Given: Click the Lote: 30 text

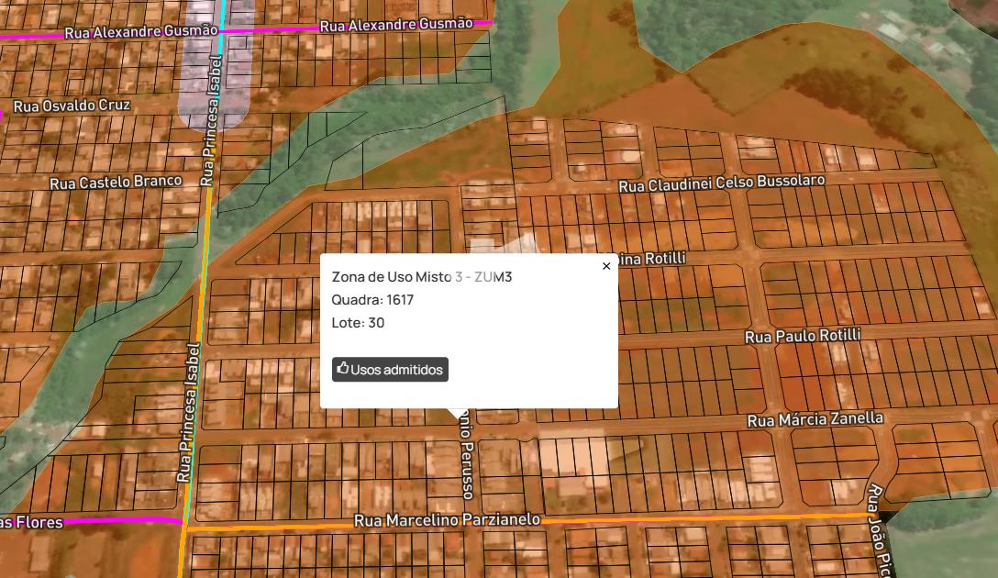Looking at the screenshot, I should coord(358,323).
